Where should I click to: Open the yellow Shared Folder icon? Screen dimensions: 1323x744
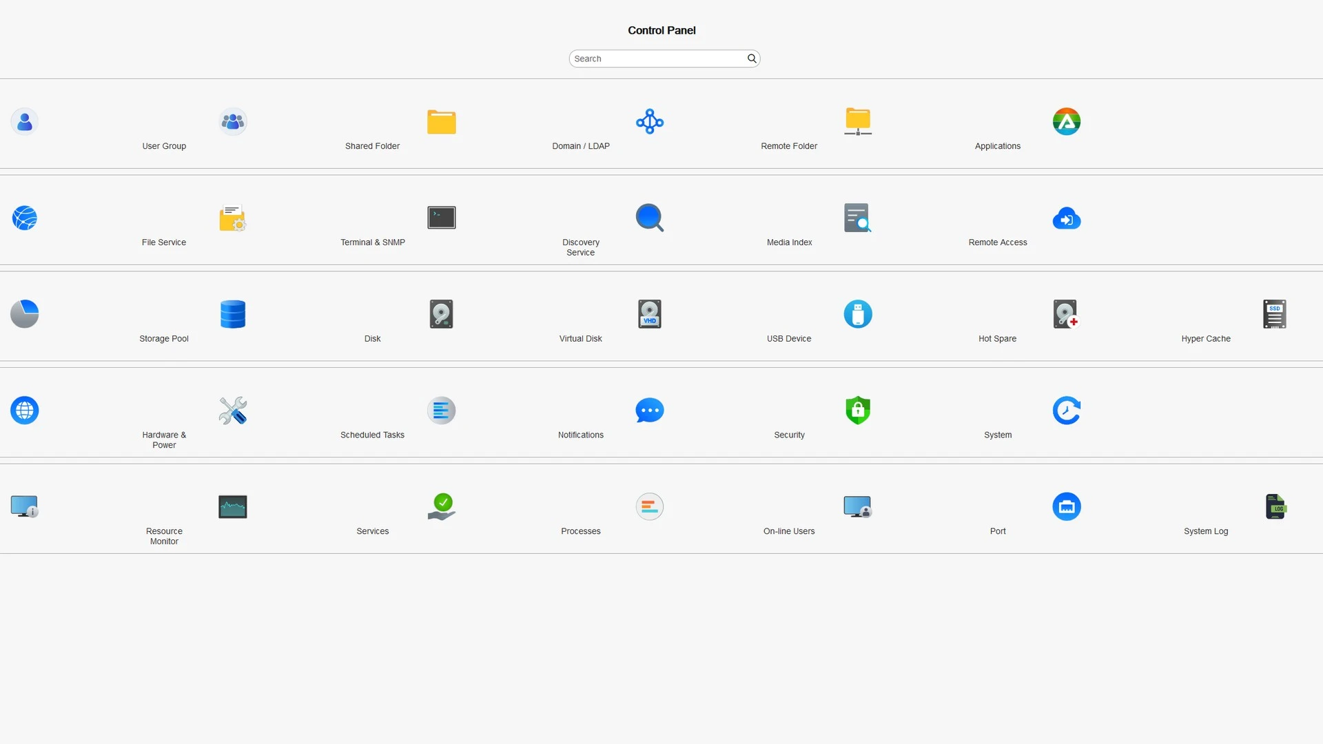pyautogui.click(x=441, y=122)
